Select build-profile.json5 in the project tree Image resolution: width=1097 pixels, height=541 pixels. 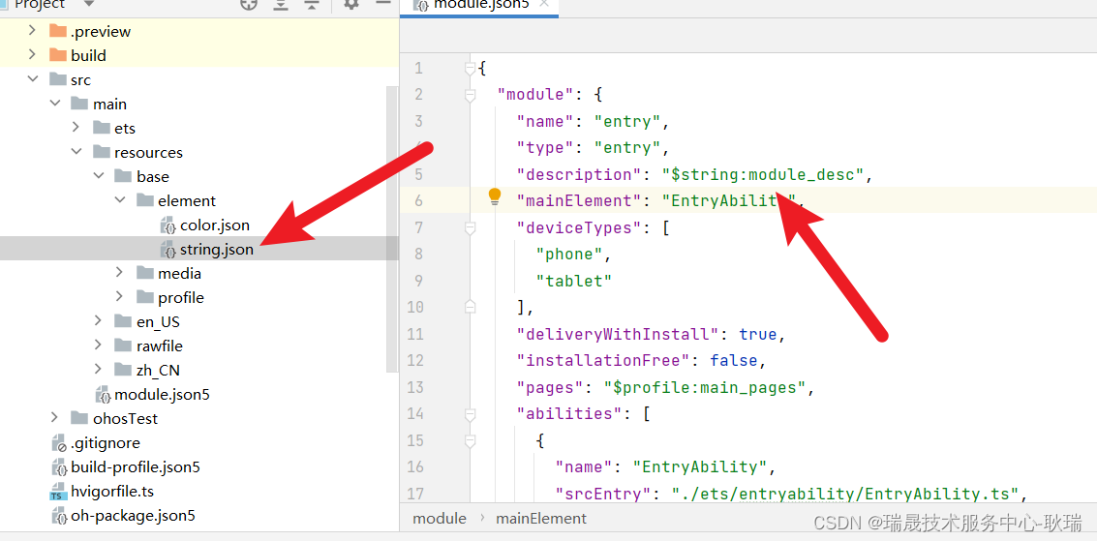pos(136,466)
